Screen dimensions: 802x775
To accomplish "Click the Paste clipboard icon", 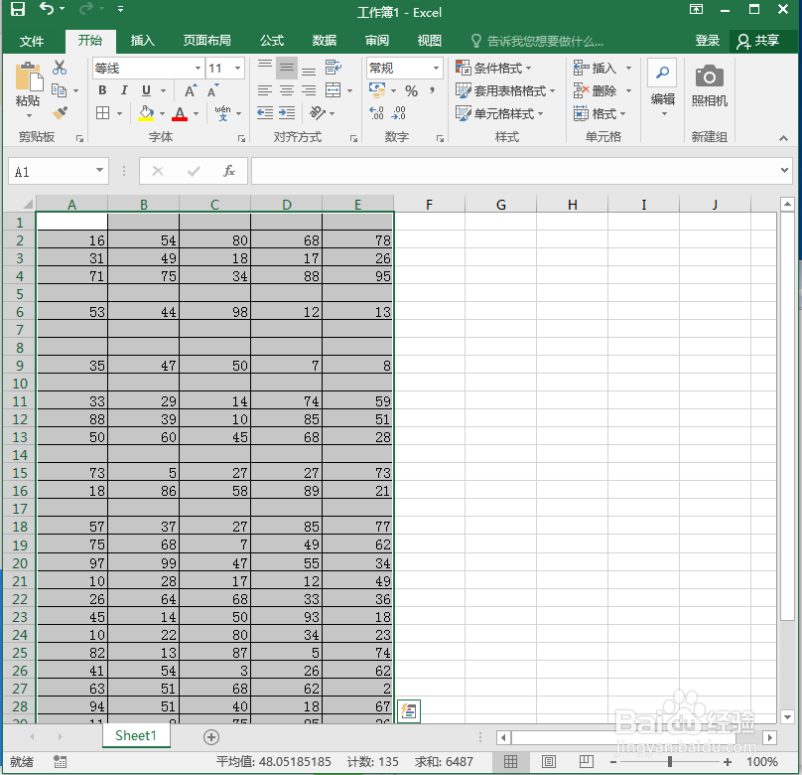I will pos(29,77).
